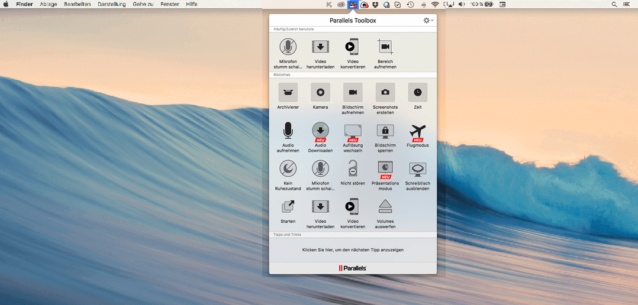
Task: Open the Archivierer tool
Action: click(288, 93)
